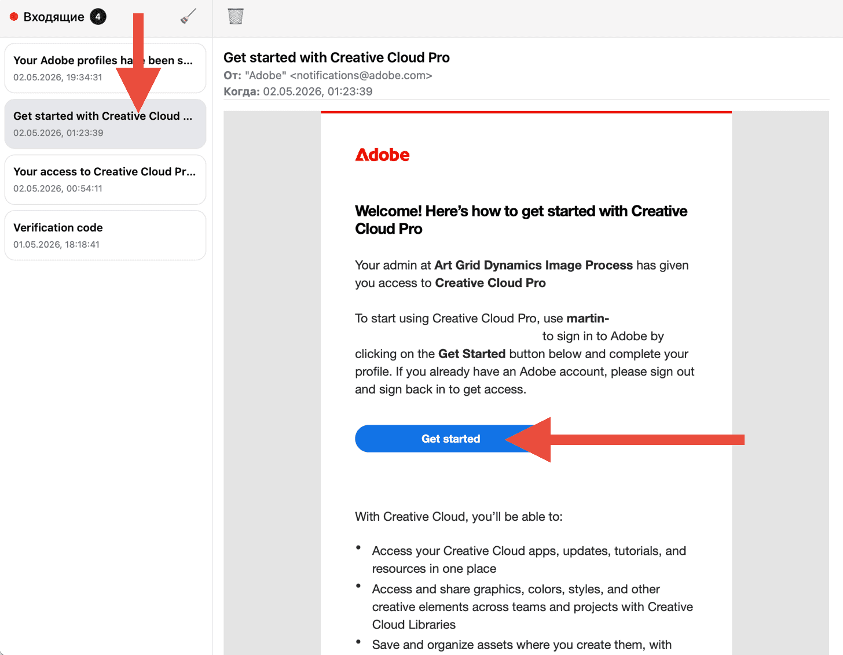
Task: Click the sender address notifications@adobe.com
Action: click(361, 75)
